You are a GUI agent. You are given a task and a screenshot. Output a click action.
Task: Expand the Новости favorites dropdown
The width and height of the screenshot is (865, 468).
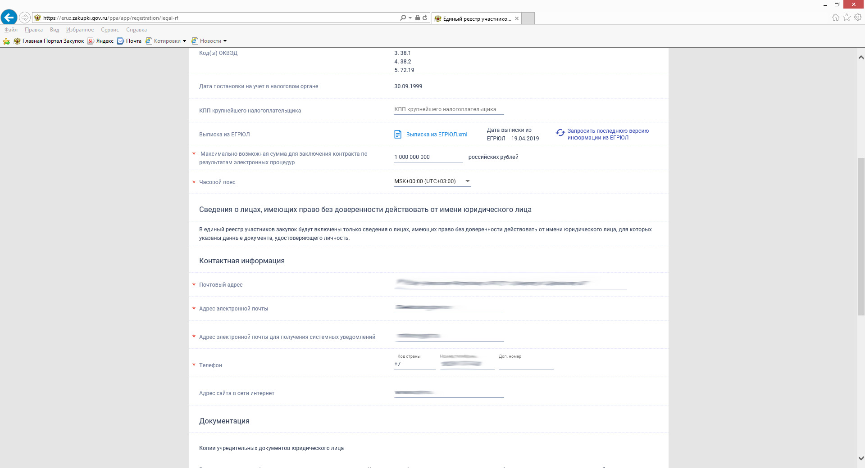pos(225,41)
